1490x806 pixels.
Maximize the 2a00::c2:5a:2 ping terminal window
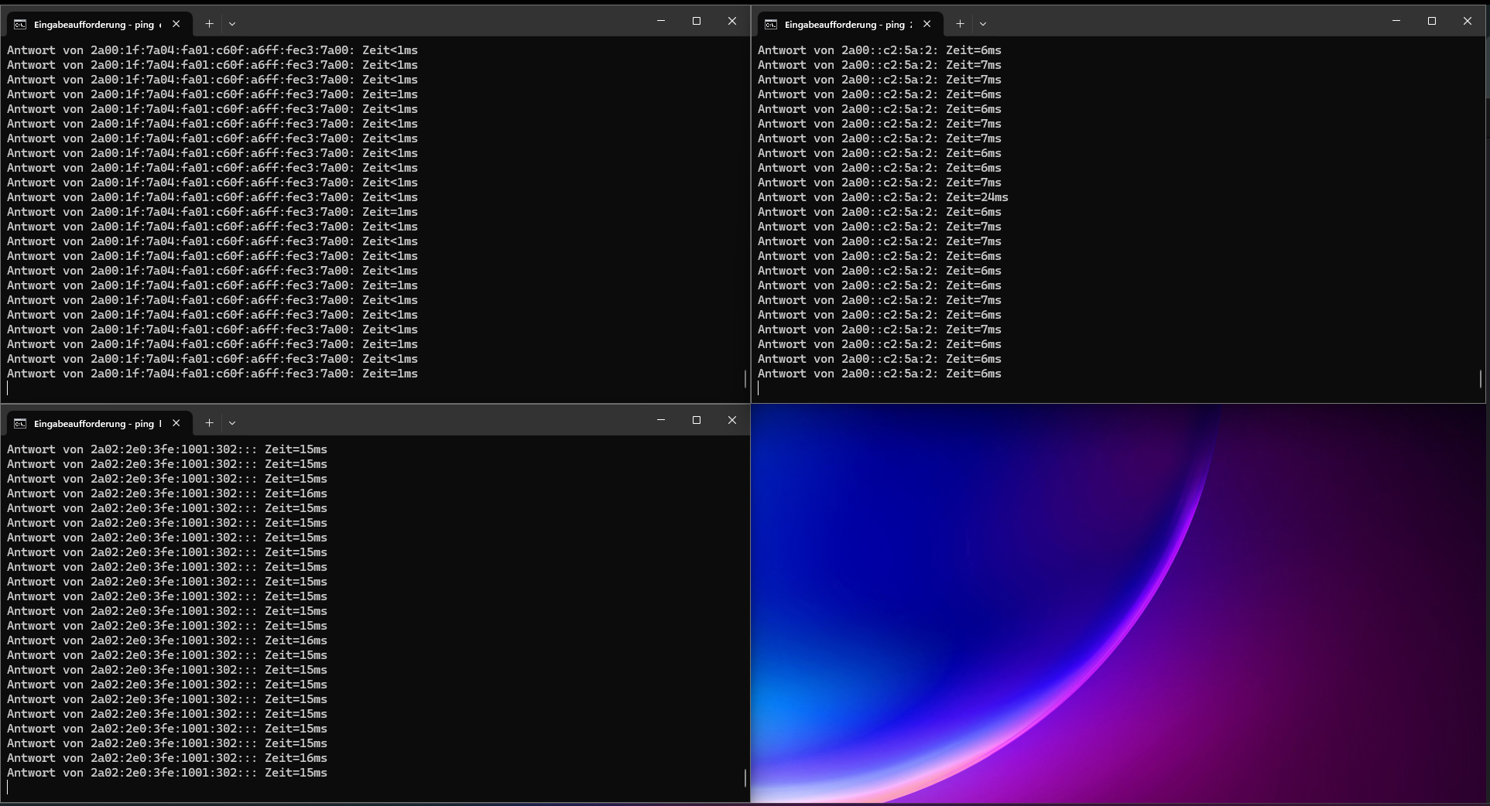[1432, 21]
